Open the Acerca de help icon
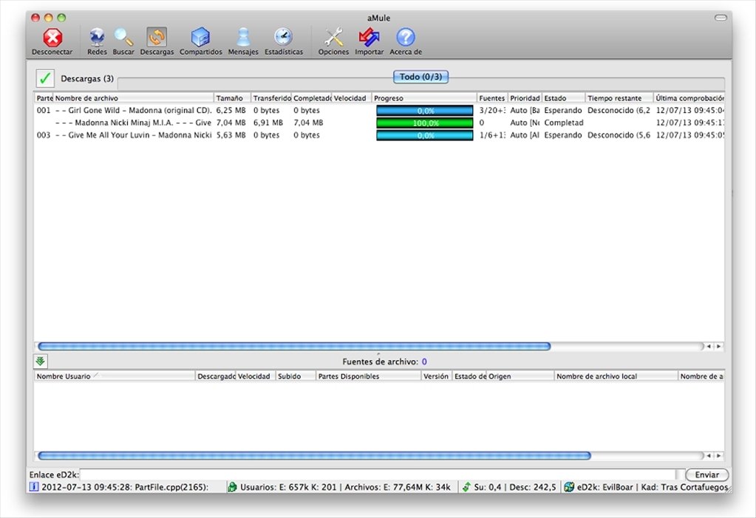This screenshot has height=518, width=756. pos(406,42)
